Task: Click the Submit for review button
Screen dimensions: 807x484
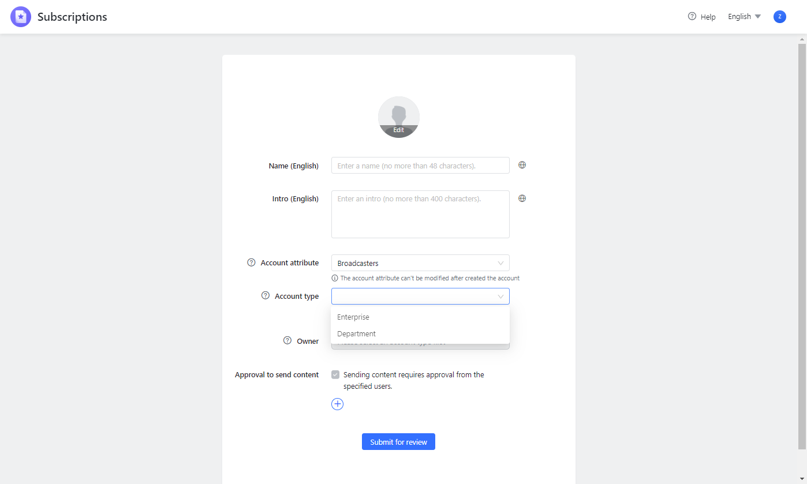Action: (x=398, y=441)
